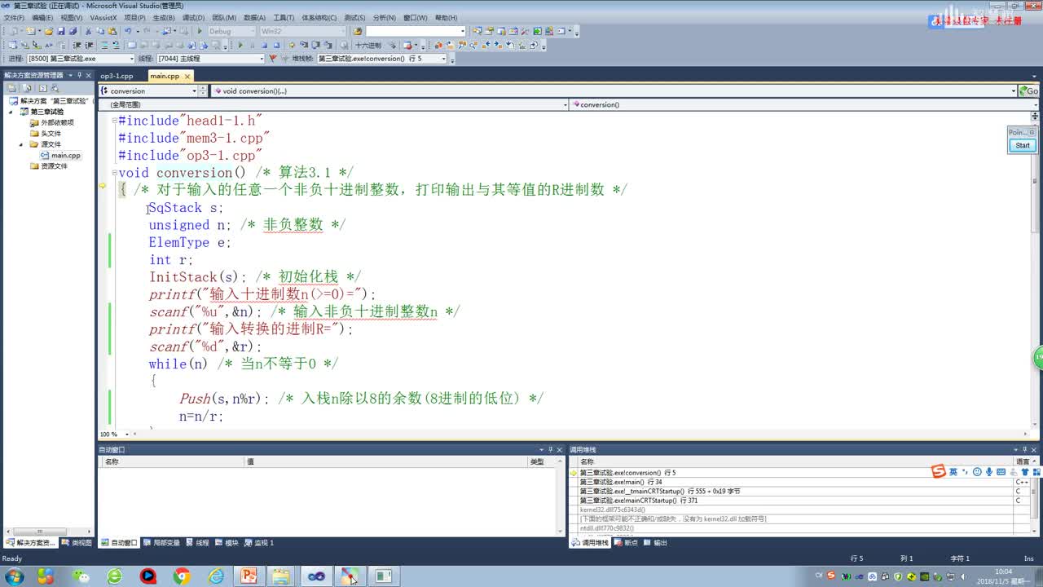Click the Open File folder icon
Viewport: 1043px width, 587px height.
[x=48, y=32]
